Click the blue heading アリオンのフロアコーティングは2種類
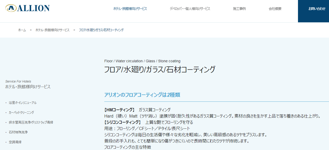Viewport: 329px width, 150px height. click(142, 95)
